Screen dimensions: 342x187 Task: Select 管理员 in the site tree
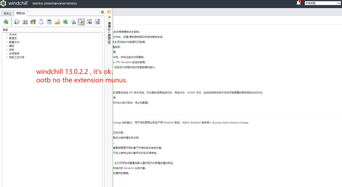pos(13,38)
